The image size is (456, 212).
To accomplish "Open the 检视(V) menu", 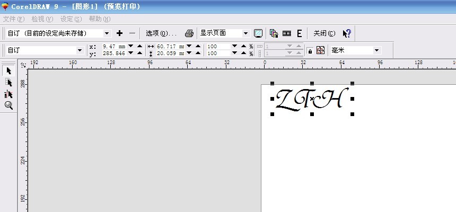I will click(42, 19).
